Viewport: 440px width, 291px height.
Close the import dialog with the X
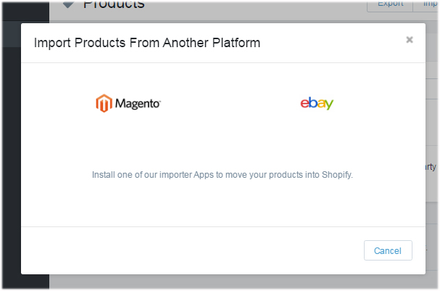pyautogui.click(x=410, y=40)
